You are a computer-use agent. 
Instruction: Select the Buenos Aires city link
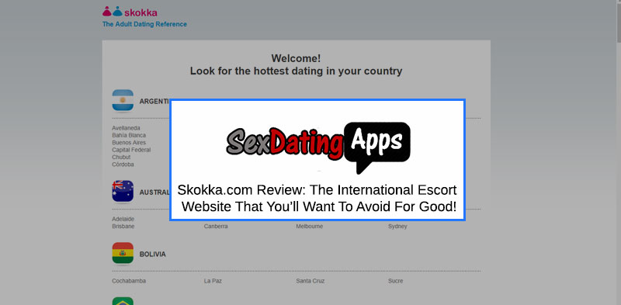(129, 143)
